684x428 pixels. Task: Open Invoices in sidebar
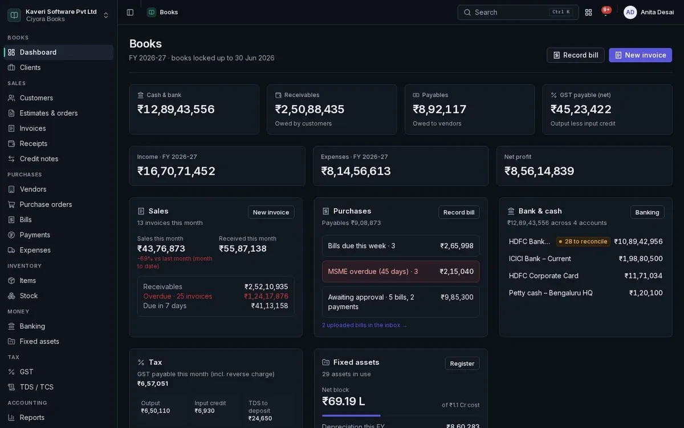click(59, 128)
